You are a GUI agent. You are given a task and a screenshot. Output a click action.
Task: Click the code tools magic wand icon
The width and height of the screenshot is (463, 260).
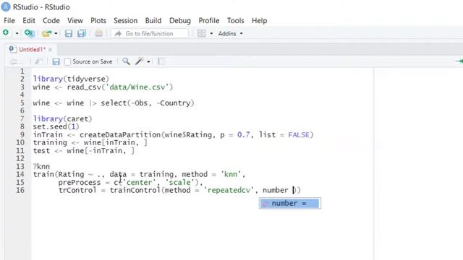(x=139, y=61)
